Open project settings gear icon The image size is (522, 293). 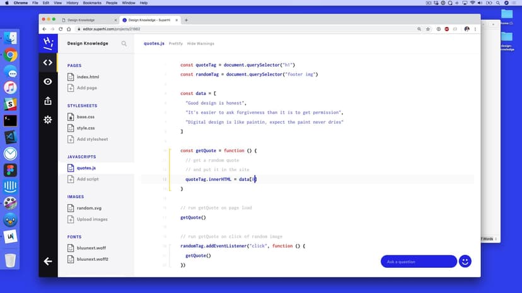48,119
